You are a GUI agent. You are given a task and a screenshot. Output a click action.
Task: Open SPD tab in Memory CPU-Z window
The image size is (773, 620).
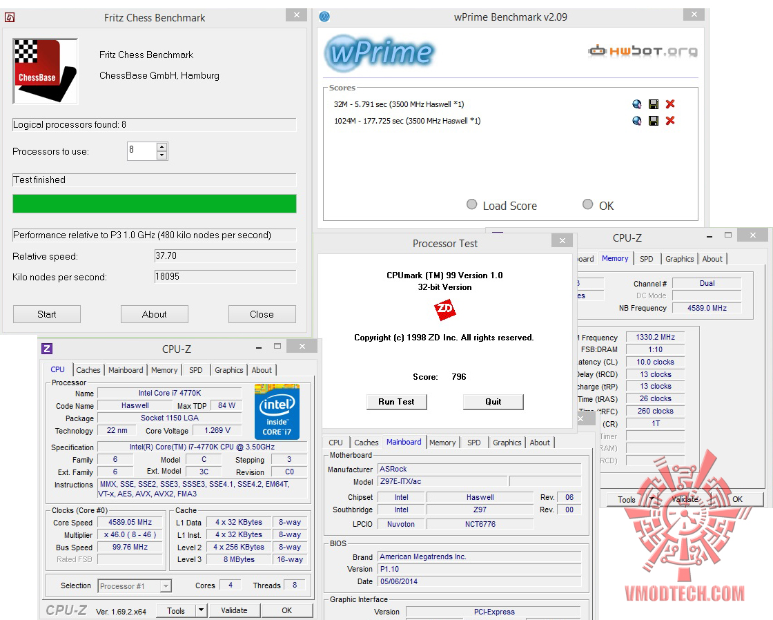coord(646,259)
